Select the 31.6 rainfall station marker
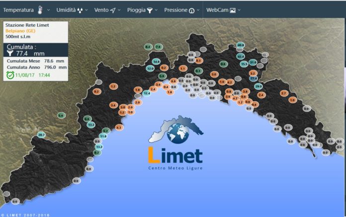Screen dimensions: 346x217 [x=253, y=63]
